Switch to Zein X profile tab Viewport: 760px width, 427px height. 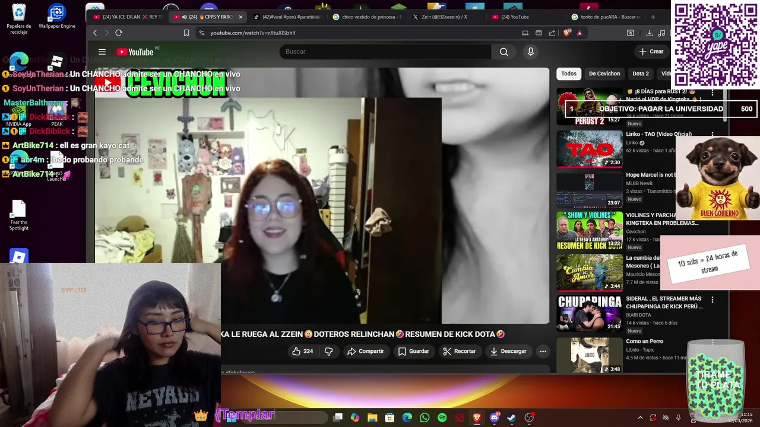pos(446,17)
